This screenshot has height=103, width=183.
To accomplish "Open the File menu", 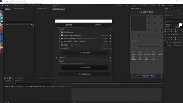I will [x=1, y=3].
